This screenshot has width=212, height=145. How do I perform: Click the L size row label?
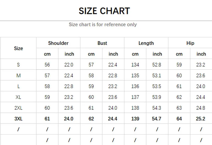tap(18, 86)
